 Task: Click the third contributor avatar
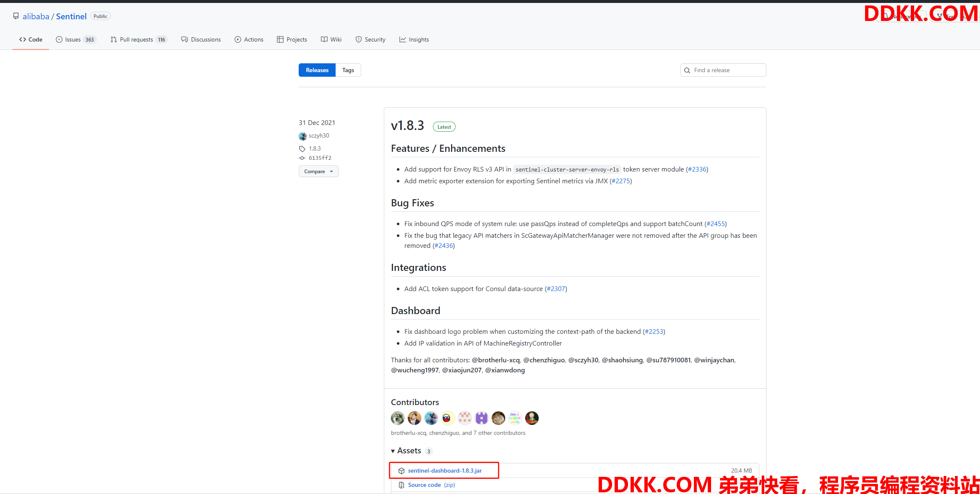click(x=431, y=418)
